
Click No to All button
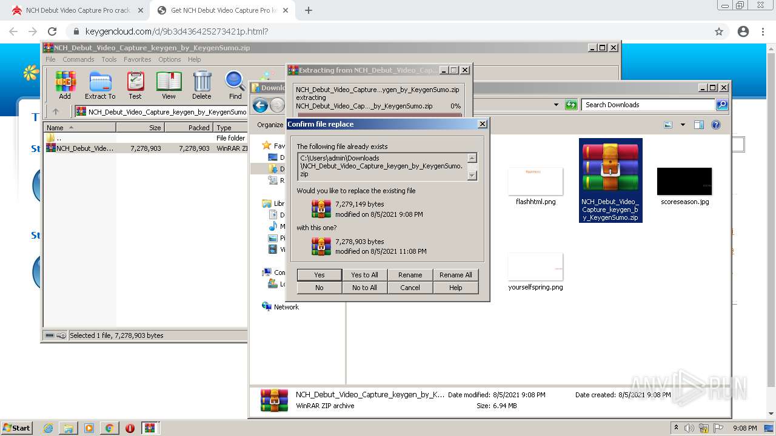pyautogui.click(x=364, y=288)
